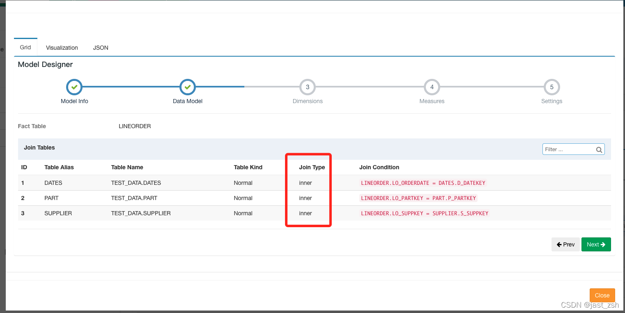Select step 4 Measures circle
Screen dimensions: 625x313
[x=432, y=87]
